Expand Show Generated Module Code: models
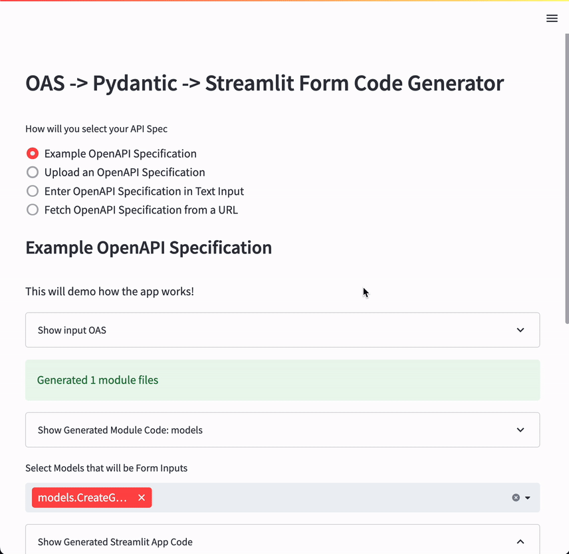This screenshot has width=569, height=554. [282, 430]
